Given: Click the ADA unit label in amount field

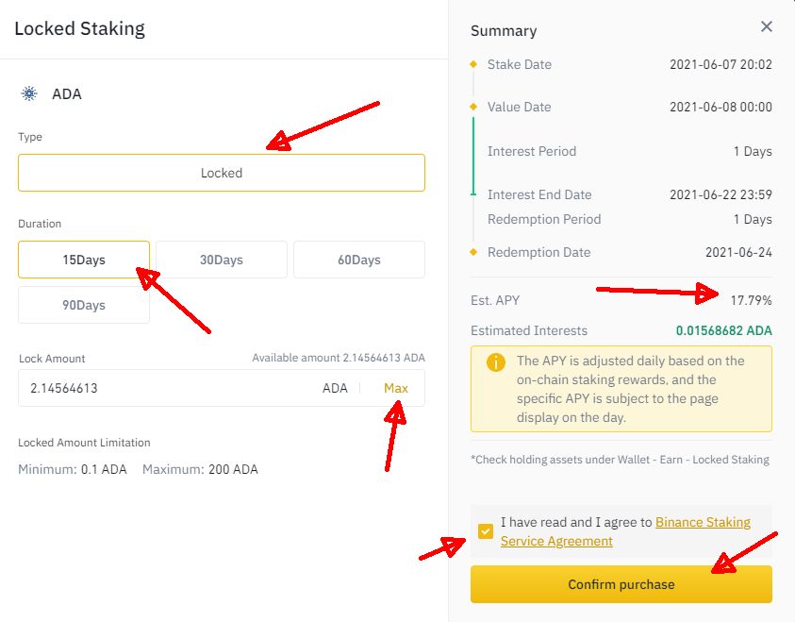Looking at the screenshot, I should click(x=335, y=388).
